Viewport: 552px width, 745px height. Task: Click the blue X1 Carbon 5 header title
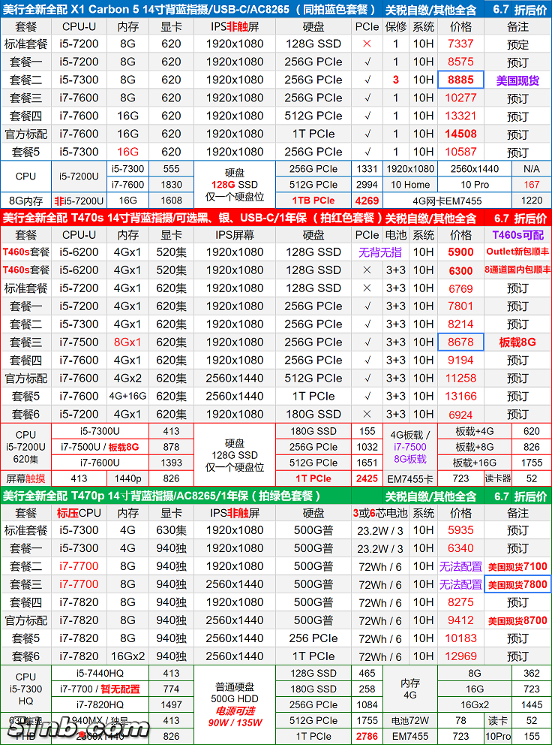click(190, 10)
